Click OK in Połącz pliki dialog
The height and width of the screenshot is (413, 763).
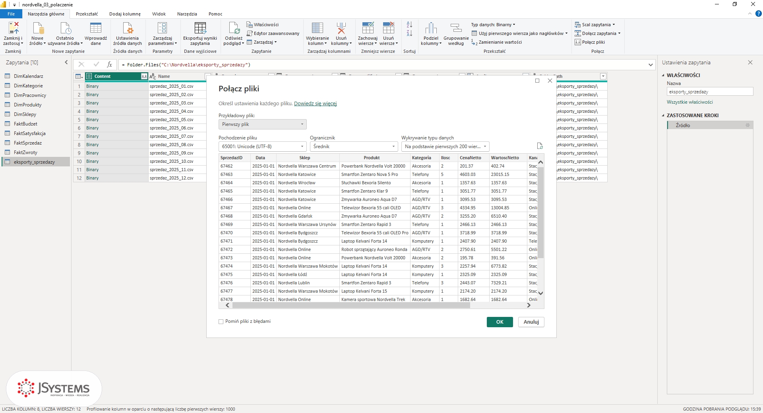(500, 322)
